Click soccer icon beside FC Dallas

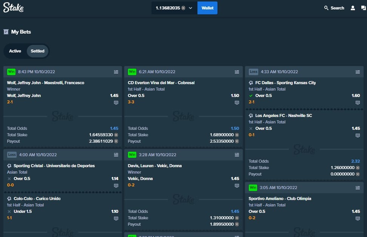click(x=251, y=83)
